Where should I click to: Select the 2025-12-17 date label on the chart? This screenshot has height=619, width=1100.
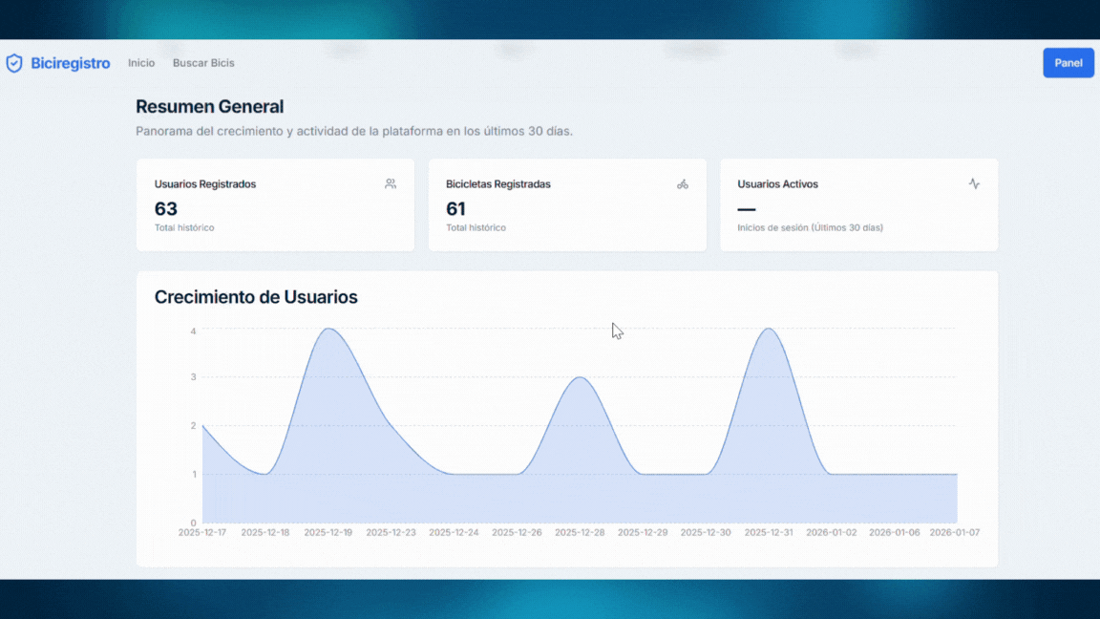(x=201, y=532)
